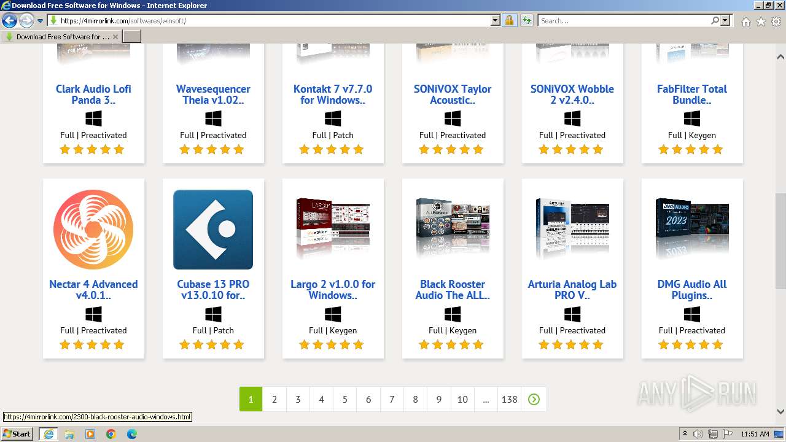Open DMG Audio All Plugins link
Screen dimensions: 786x442
692,290
